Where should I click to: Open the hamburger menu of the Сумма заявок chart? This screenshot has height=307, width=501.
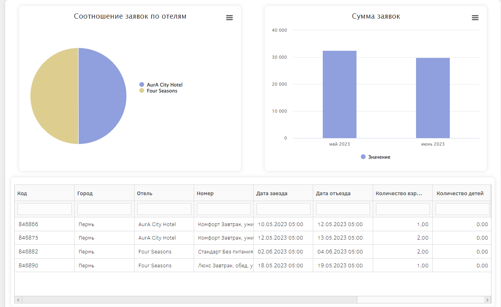[x=475, y=17]
